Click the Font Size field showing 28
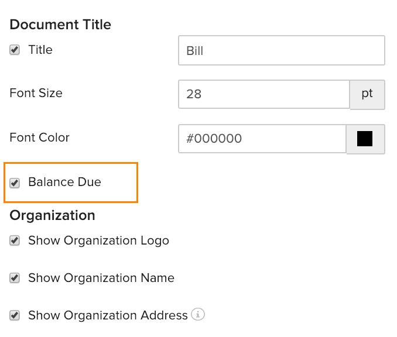Screen dimensions: 397x337 (x=263, y=94)
